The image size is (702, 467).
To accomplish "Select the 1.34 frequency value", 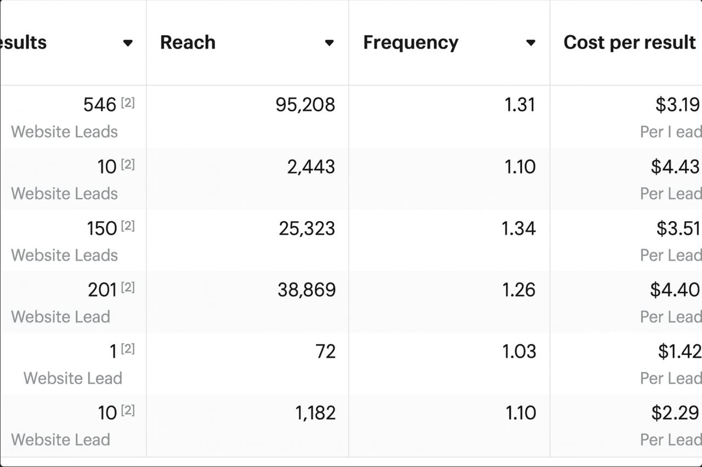I will [x=518, y=228].
